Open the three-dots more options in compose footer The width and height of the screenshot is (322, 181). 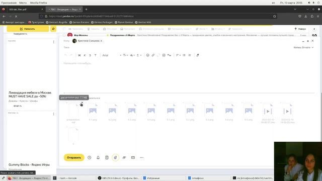tap(142, 157)
